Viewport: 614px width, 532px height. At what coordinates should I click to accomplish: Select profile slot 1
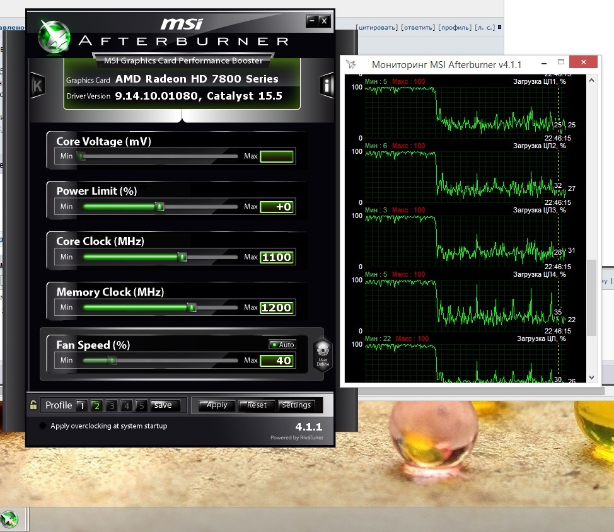pyautogui.click(x=82, y=405)
